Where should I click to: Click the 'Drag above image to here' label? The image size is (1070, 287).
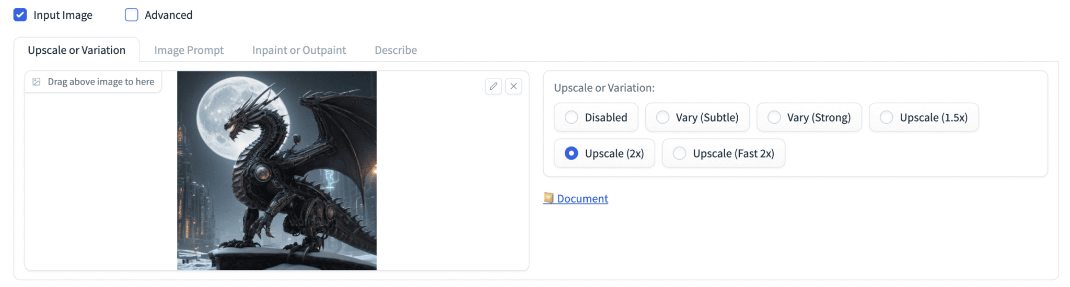click(101, 82)
